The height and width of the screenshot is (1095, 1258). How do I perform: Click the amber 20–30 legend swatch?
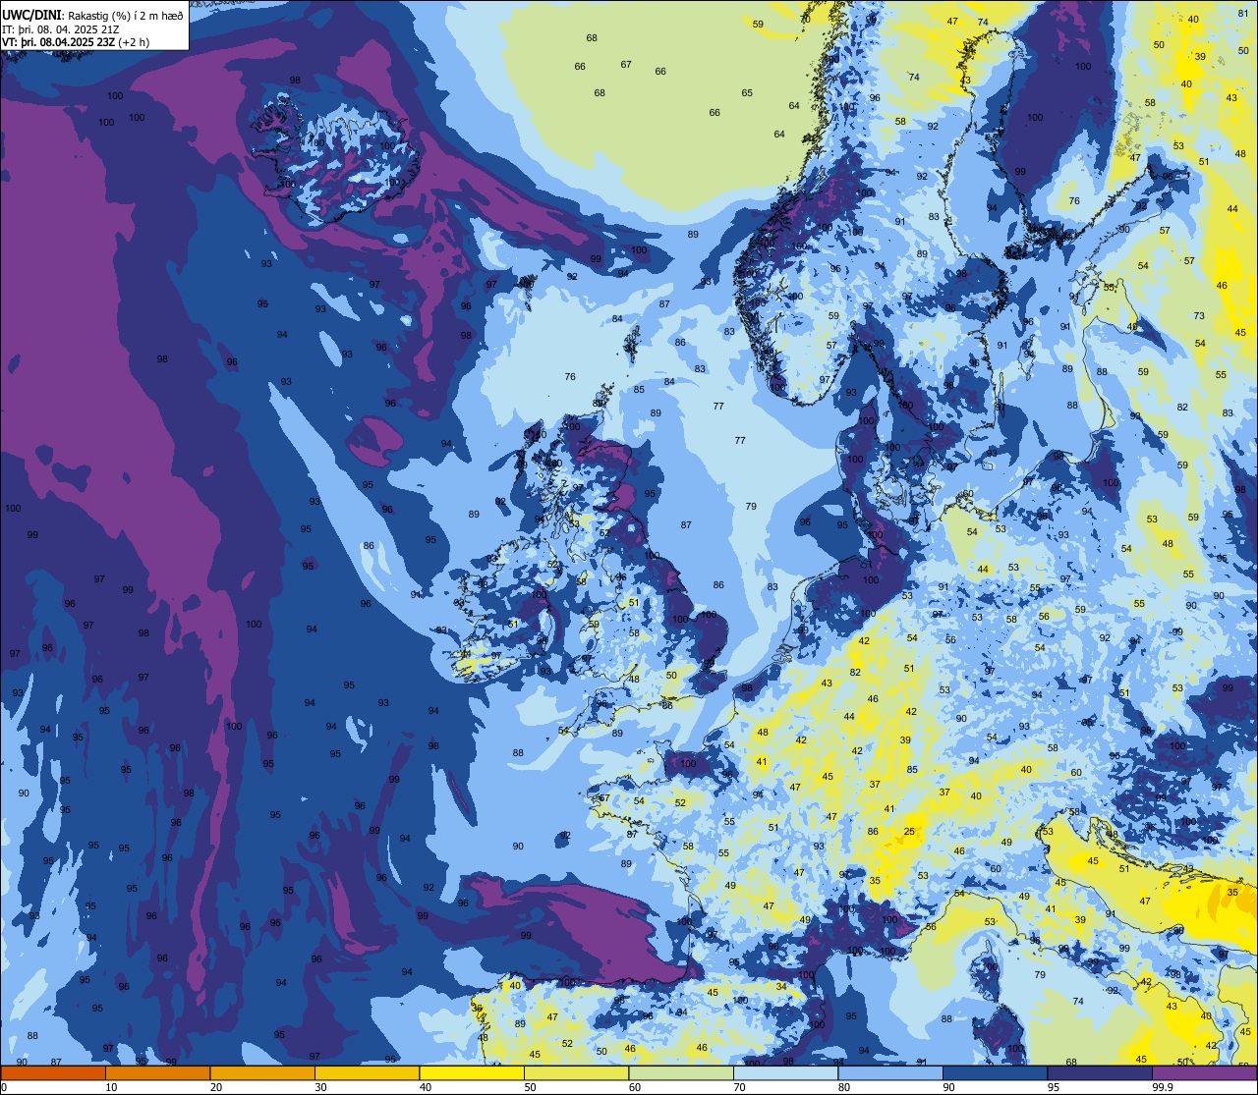click(x=262, y=1072)
